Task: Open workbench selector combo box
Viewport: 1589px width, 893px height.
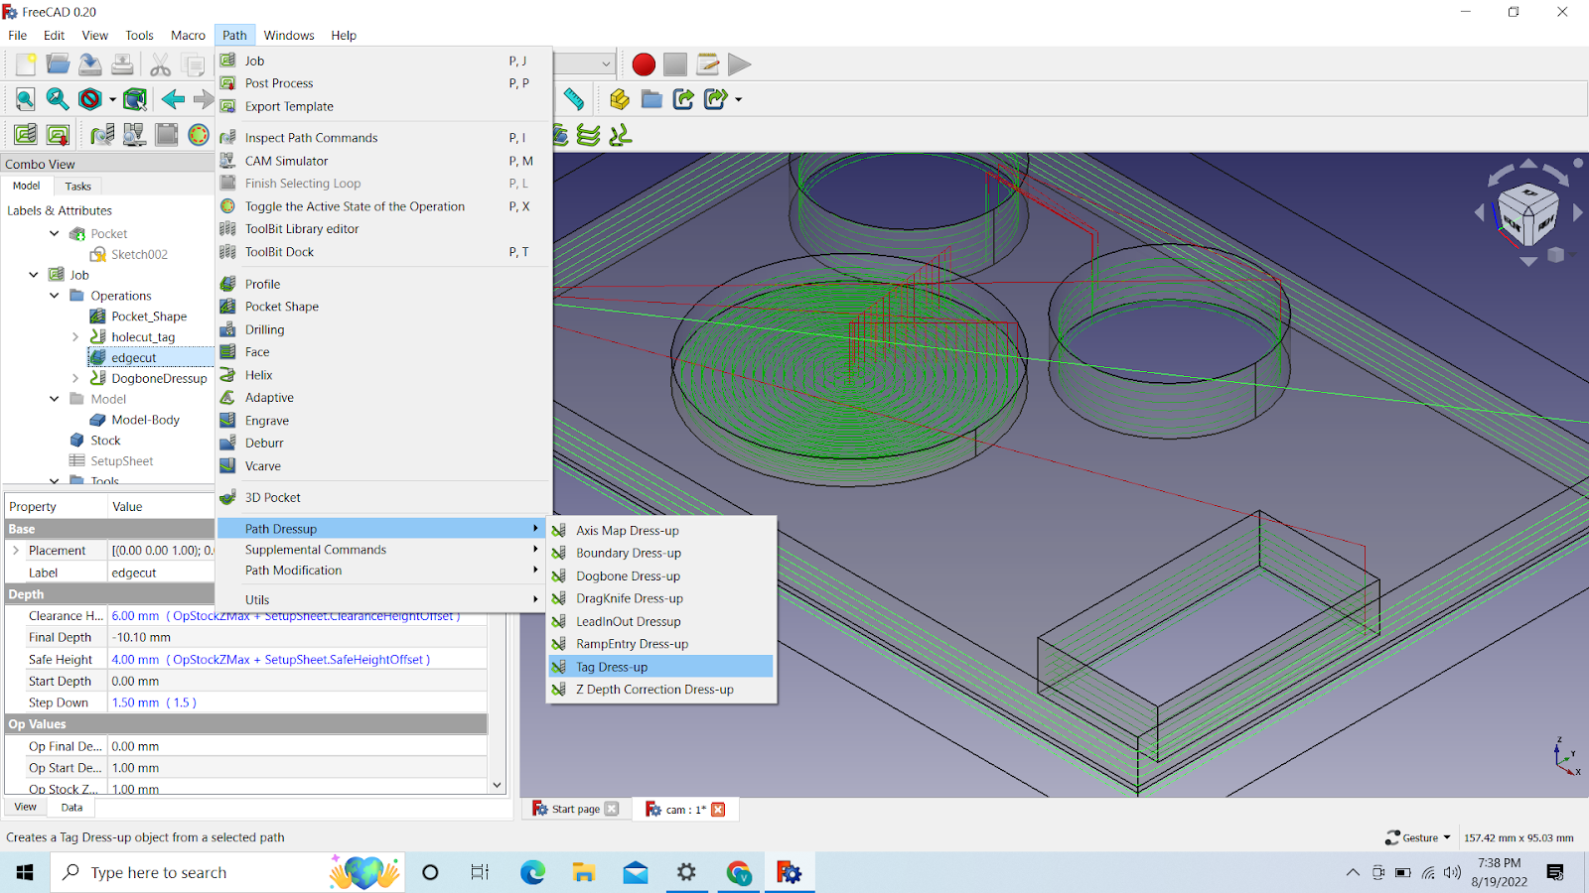Action: point(583,64)
